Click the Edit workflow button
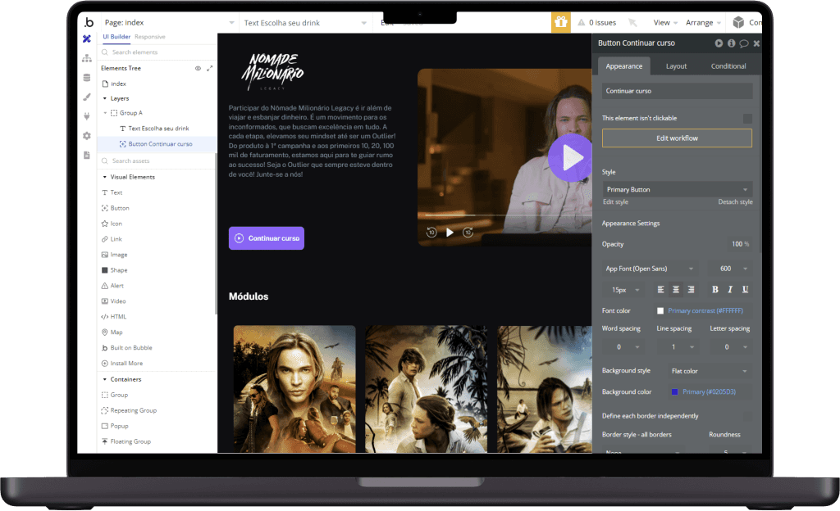The height and width of the screenshot is (511, 840). 677,138
